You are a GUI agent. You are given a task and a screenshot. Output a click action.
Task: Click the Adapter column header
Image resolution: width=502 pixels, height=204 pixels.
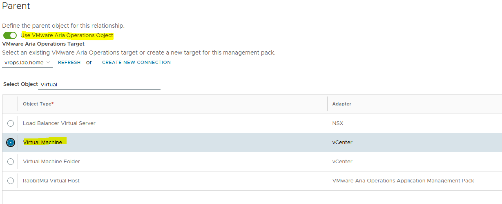coord(342,104)
